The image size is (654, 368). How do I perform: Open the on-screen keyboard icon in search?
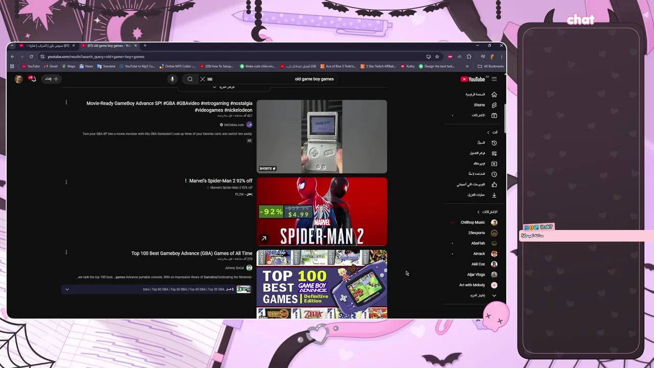209,79
